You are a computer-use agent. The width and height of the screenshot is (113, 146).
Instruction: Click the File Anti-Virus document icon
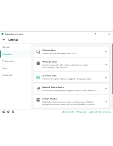pos(38,52)
